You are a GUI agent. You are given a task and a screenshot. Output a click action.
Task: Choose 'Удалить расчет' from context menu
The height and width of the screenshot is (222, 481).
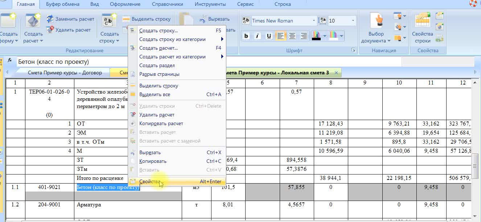tap(177, 115)
